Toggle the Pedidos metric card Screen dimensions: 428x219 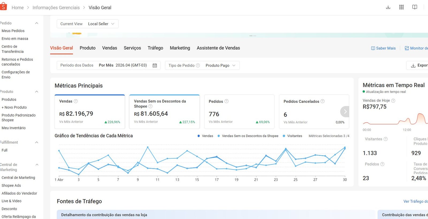[239, 112]
